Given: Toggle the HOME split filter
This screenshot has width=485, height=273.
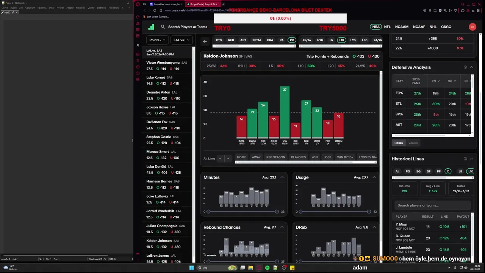Looking at the screenshot, I should pos(241,157).
